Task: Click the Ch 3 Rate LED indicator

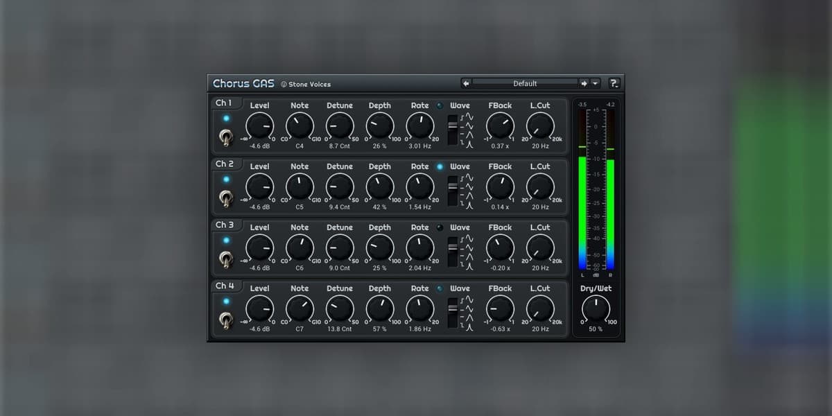Action: tap(439, 228)
